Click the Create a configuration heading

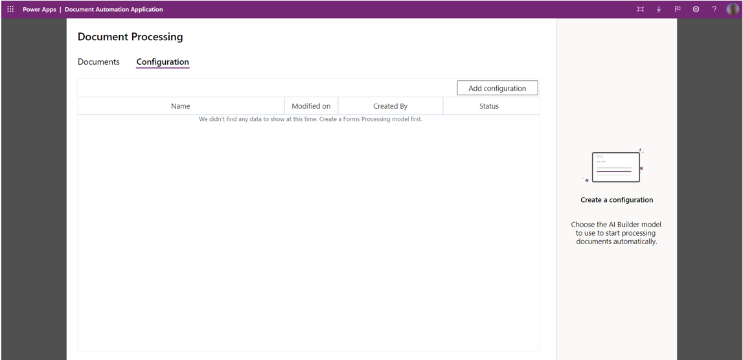tap(617, 200)
